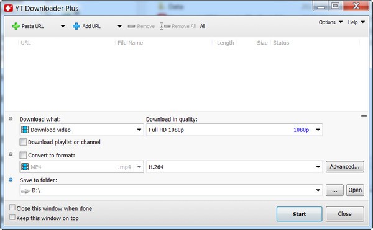Click the Remove All toolbar button
The image size is (373, 230).
[x=177, y=26]
